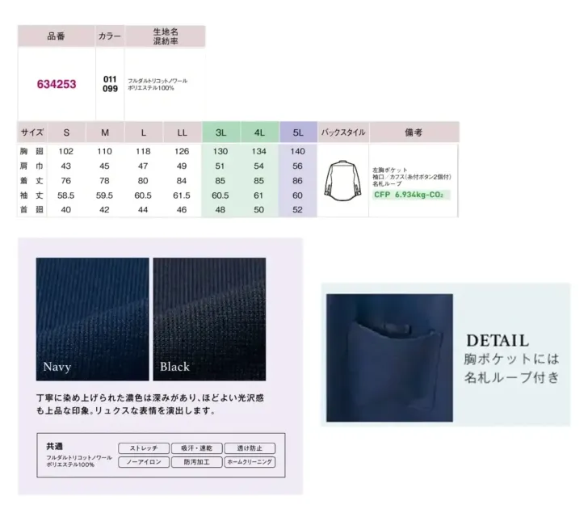Click the back style shirt illustration
The height and width of the screenshot is (517, 588).
click(342, 182)
